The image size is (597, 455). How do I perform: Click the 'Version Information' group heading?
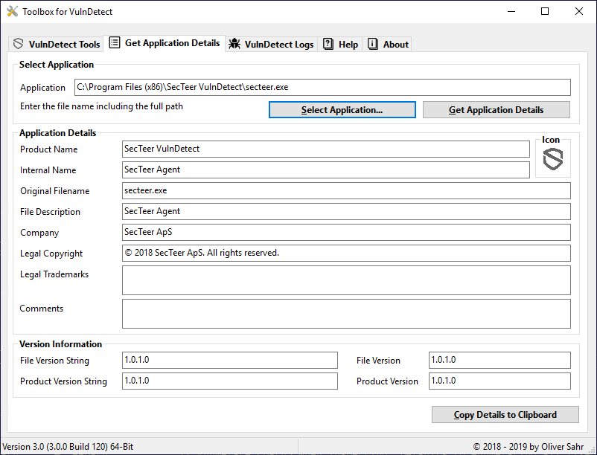coord(60,344)
